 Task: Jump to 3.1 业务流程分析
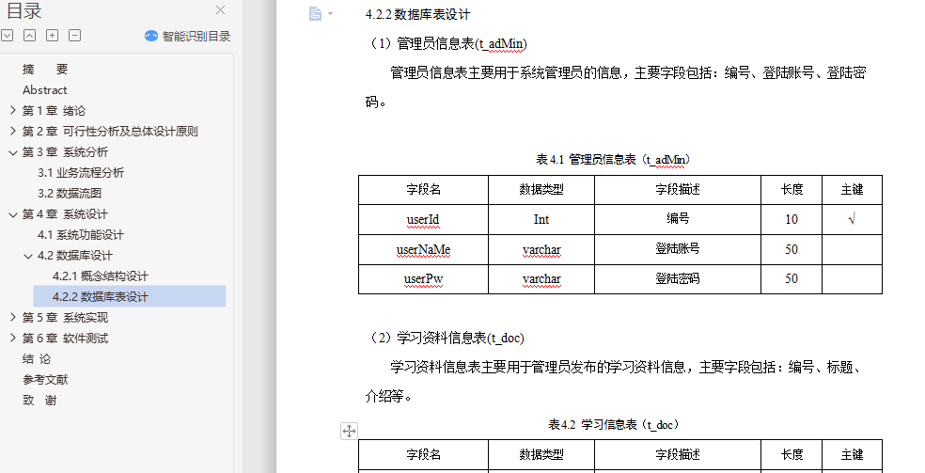pos(81,173)
